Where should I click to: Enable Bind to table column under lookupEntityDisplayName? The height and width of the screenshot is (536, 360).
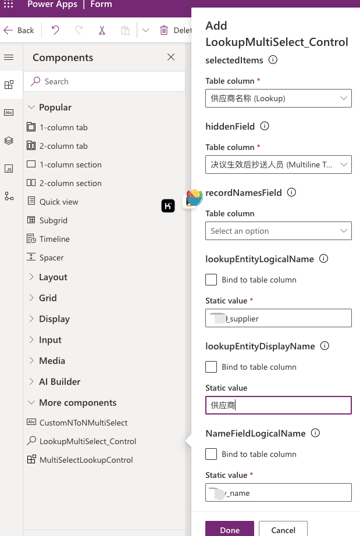(x=211, y=367)
